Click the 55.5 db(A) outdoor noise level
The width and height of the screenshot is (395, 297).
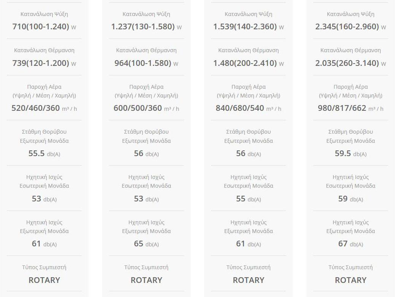44,153
